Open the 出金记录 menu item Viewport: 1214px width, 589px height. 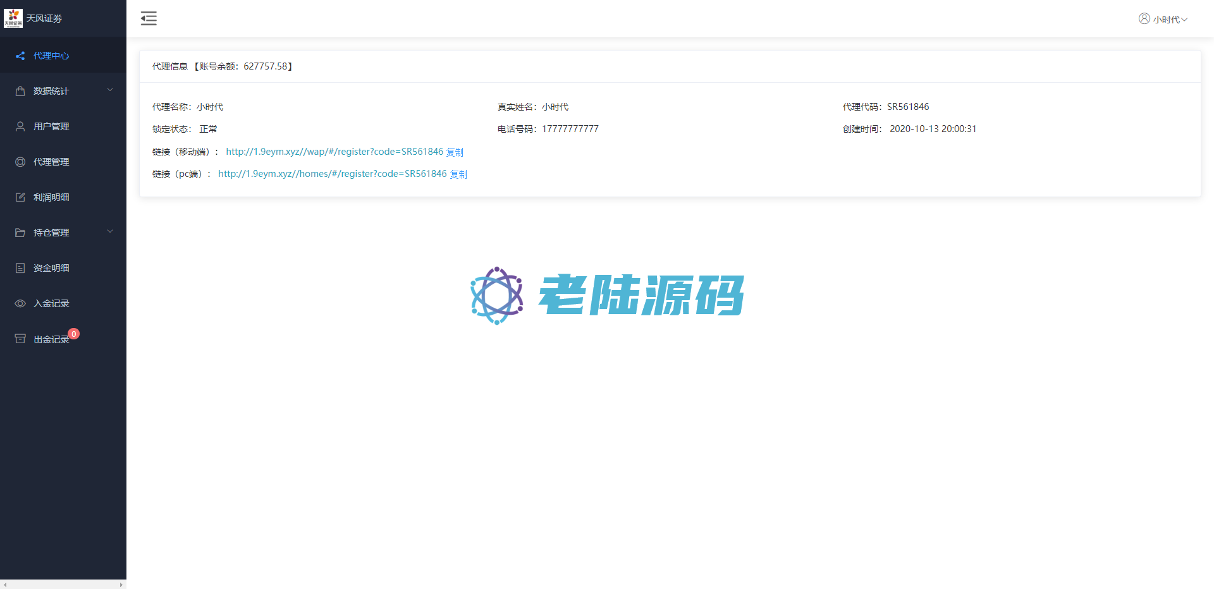point(63,339)
